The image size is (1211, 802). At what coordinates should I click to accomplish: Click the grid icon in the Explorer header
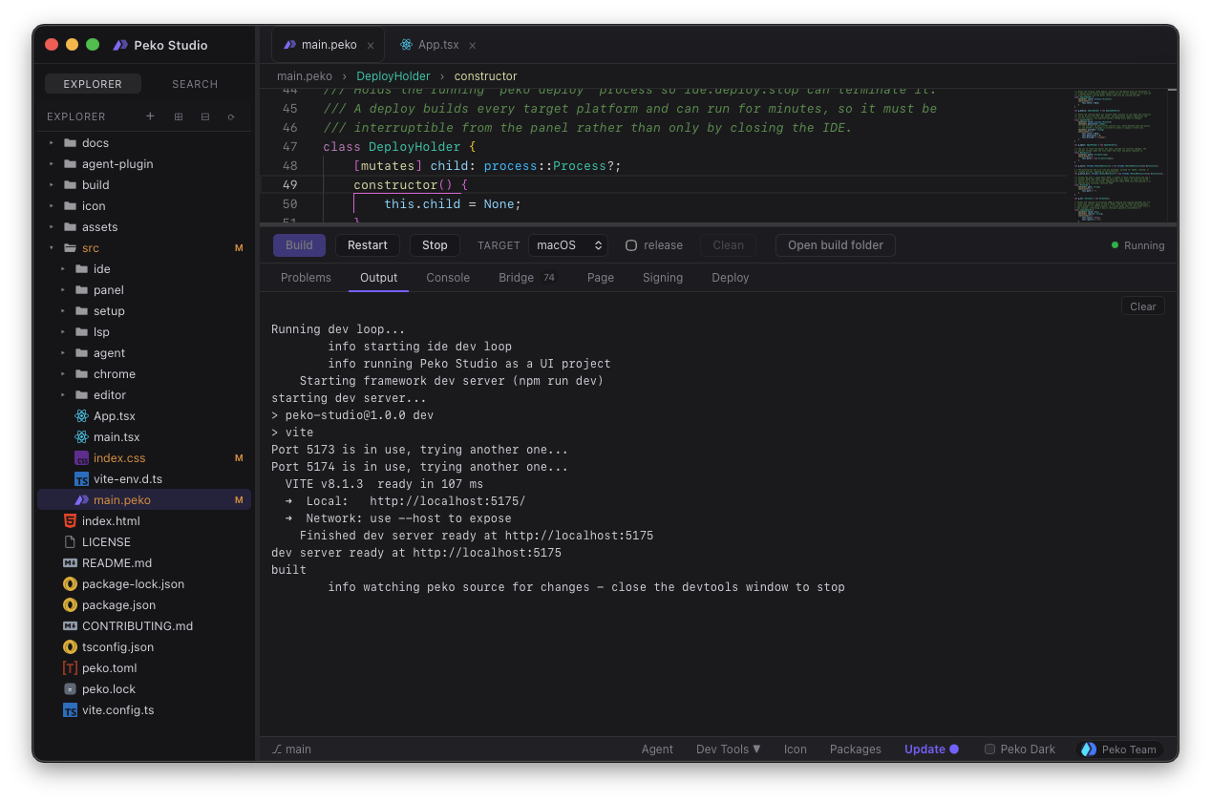click(x=178, y=116)
